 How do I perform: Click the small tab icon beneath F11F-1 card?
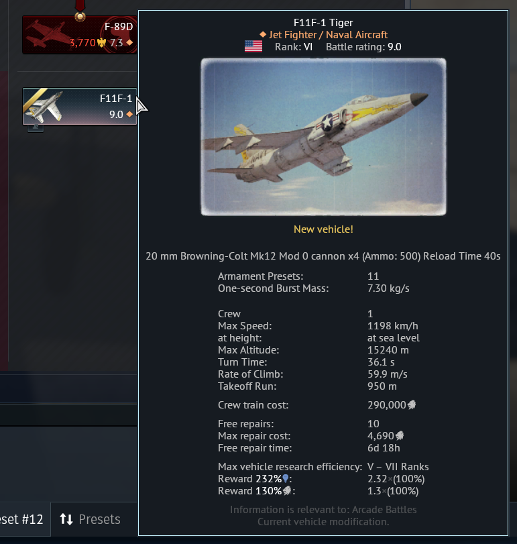click(36, 128)
